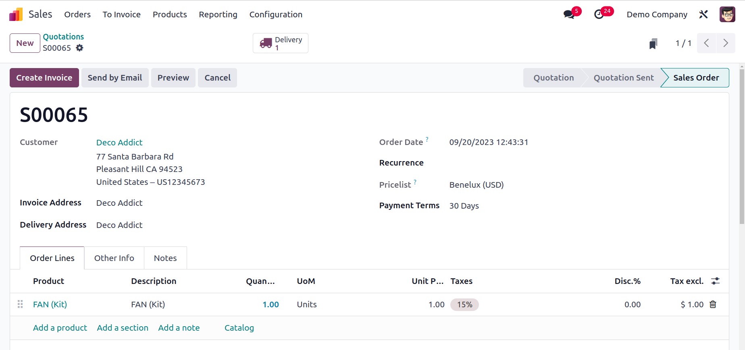Click Add a product link

tap(60, 328)
